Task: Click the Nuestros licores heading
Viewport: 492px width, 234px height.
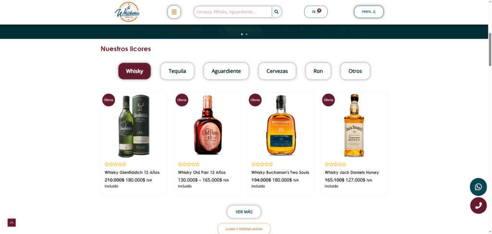Action: [x=126, y=49]
